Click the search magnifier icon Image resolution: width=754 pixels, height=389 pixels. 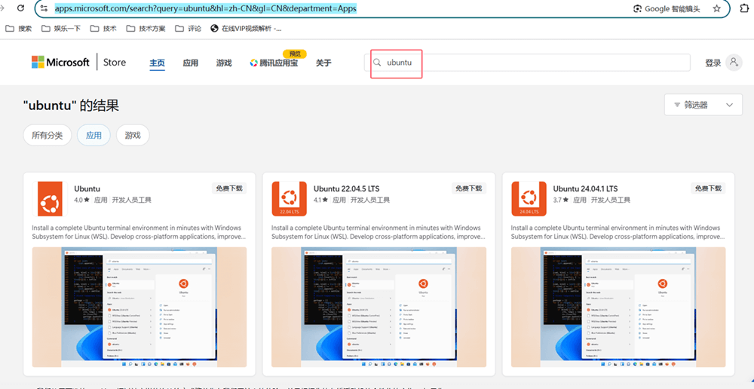pos(378,63)
